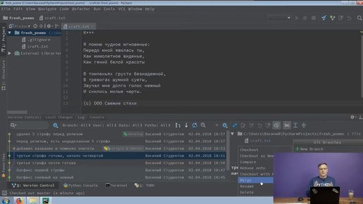Open the Refactor menu
This screenshot has height=204, width=363.
81,9
